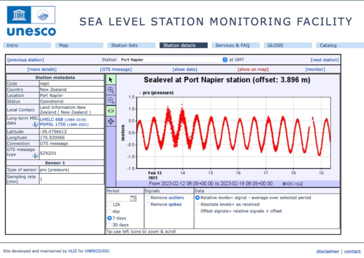Go to the next station link
Viewport: 364px width, 258px height.
pos(325,60)
